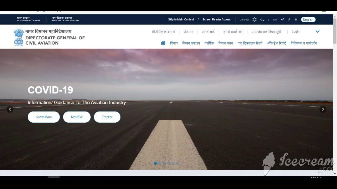The width and height of the screenshot is (337, 189).
Task: Open the रोजगार link
Action: coord(188,31)
